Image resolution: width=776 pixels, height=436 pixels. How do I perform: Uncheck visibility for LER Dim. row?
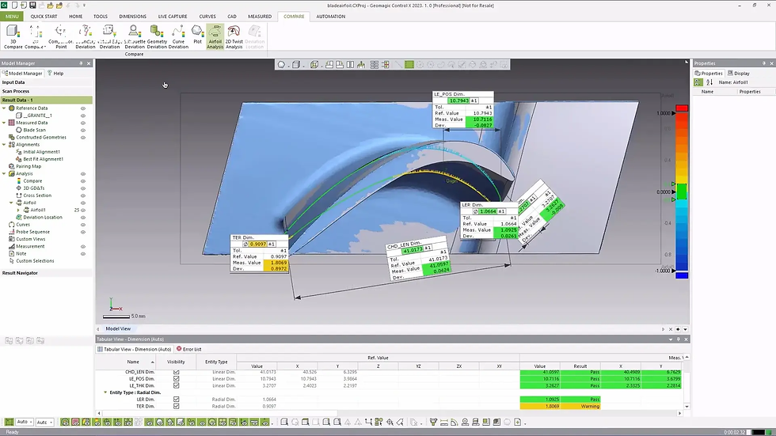[x=176, y=400]
